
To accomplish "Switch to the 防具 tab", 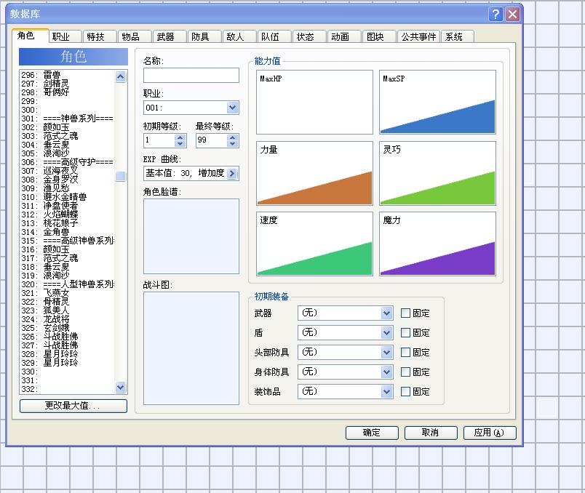I will point(204,36).
